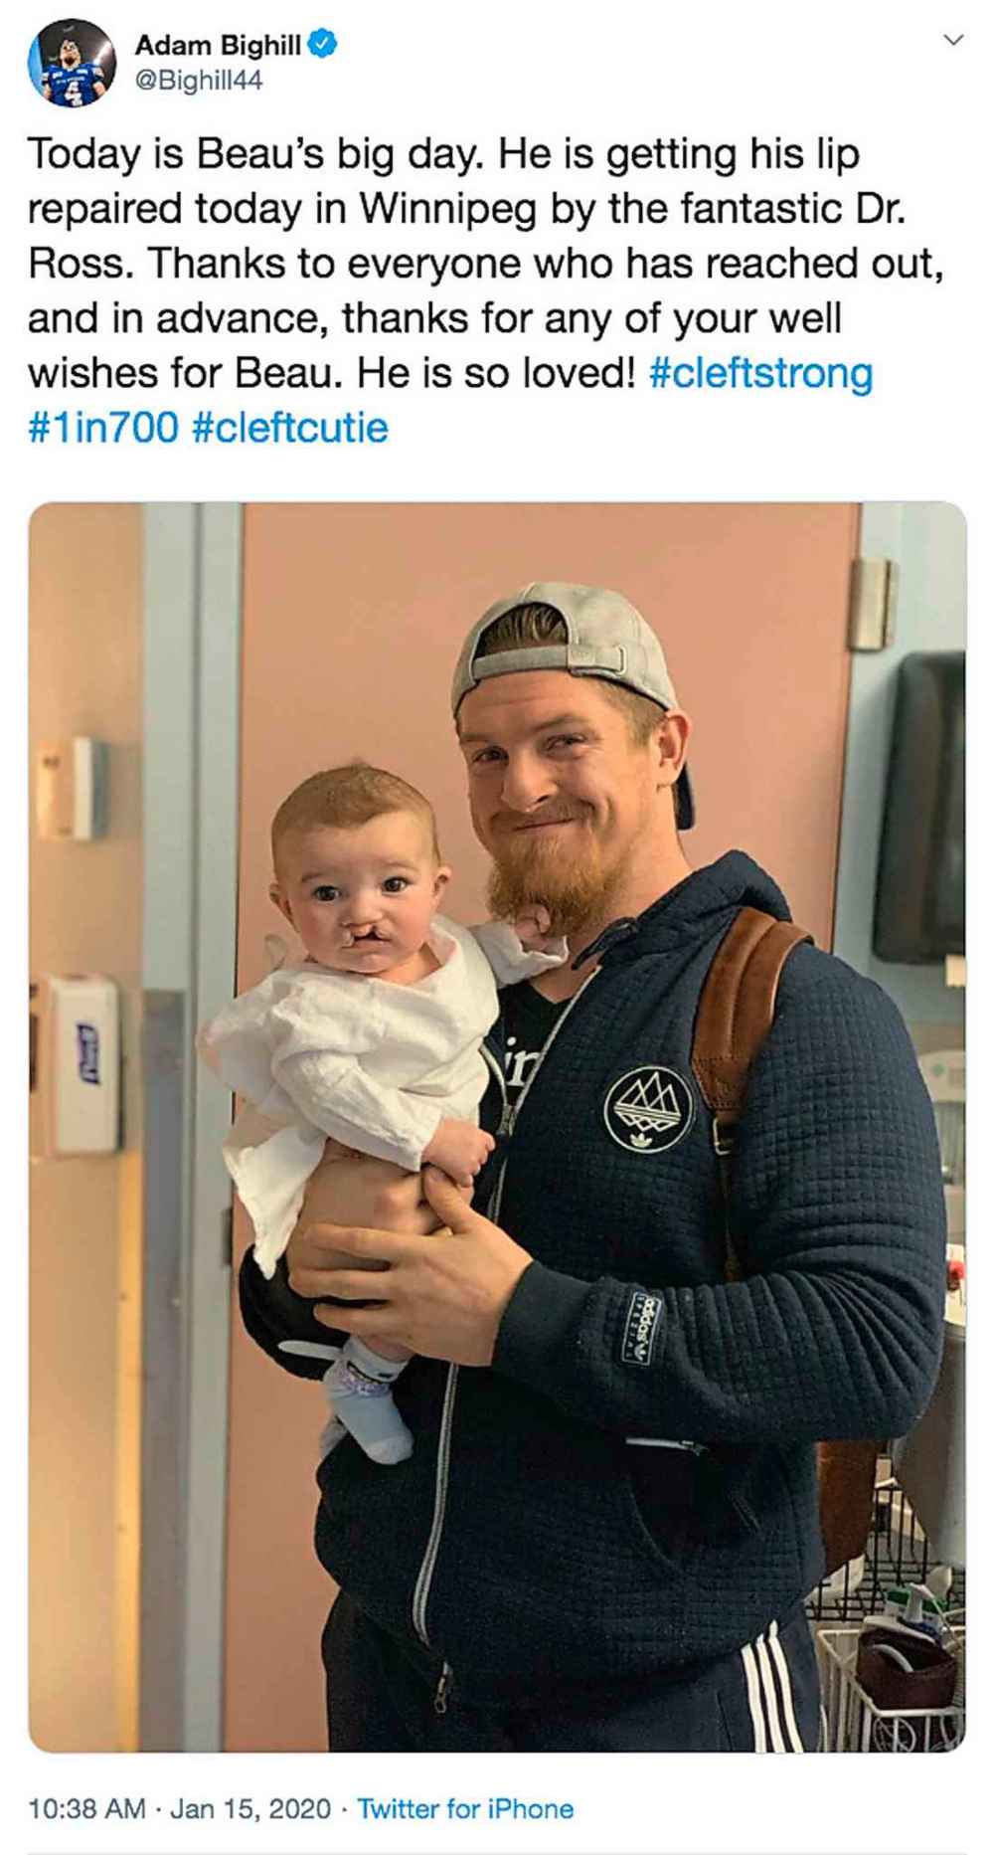Click the Jan 15, 2020 date

249,1807
